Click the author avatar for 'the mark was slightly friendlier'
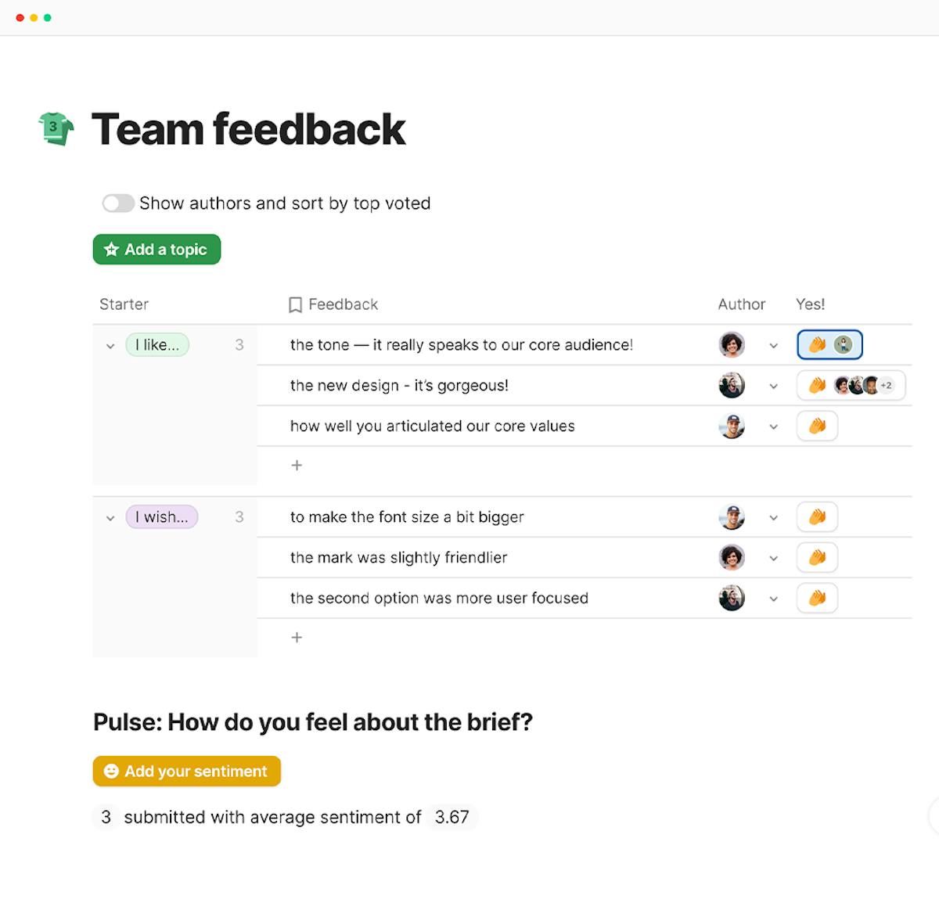939x903 pixels. pos(732,557)
